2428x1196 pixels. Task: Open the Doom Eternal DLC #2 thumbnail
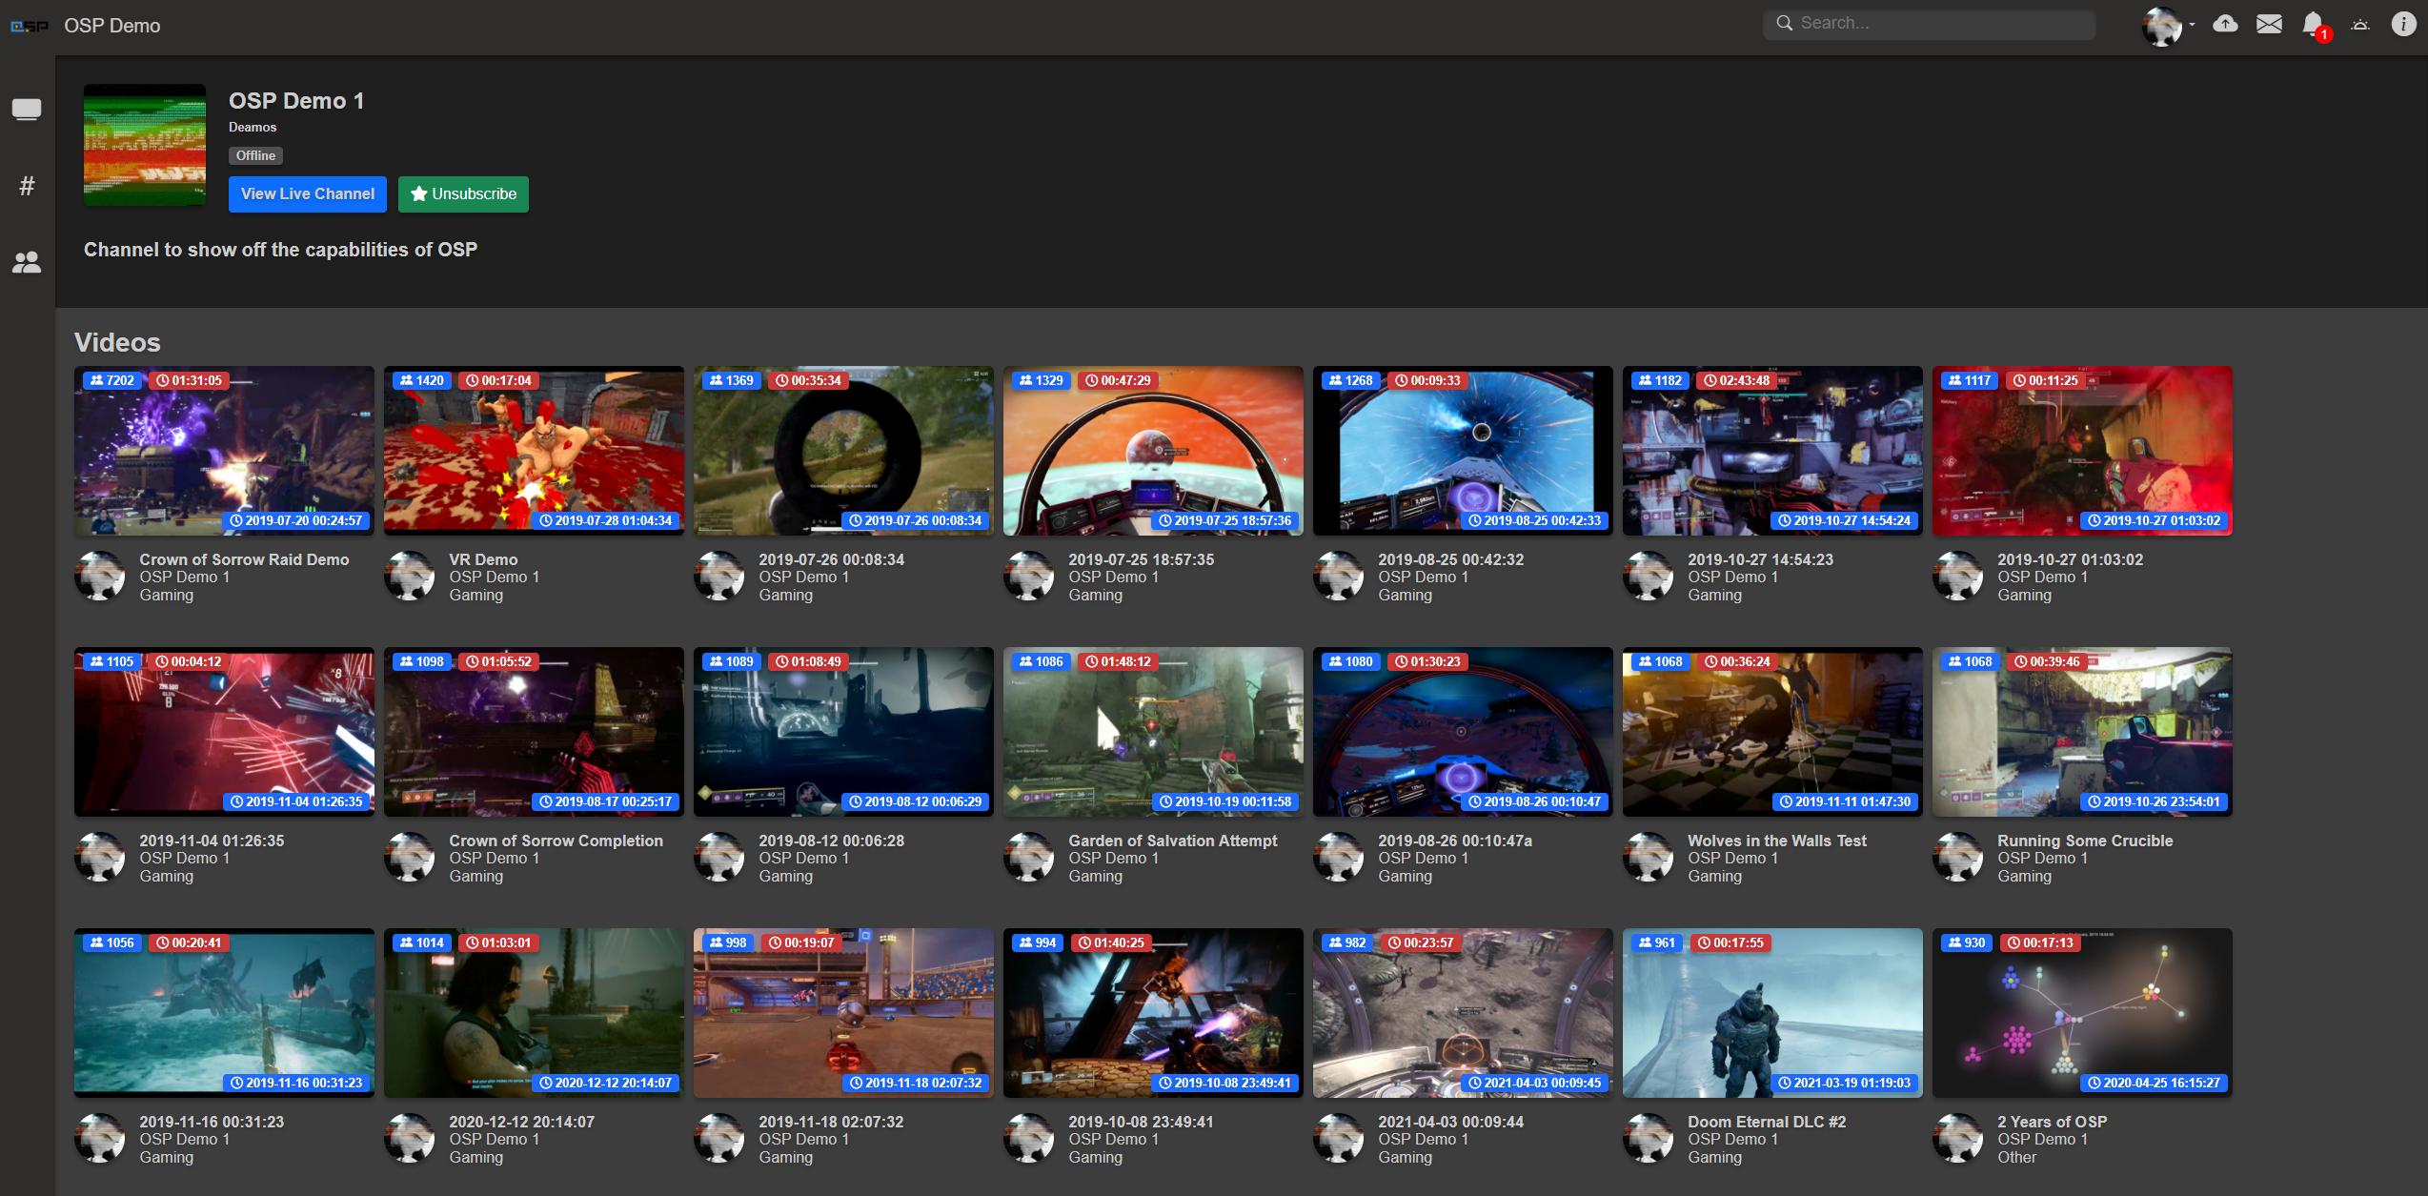[x=1771, y=1012]
